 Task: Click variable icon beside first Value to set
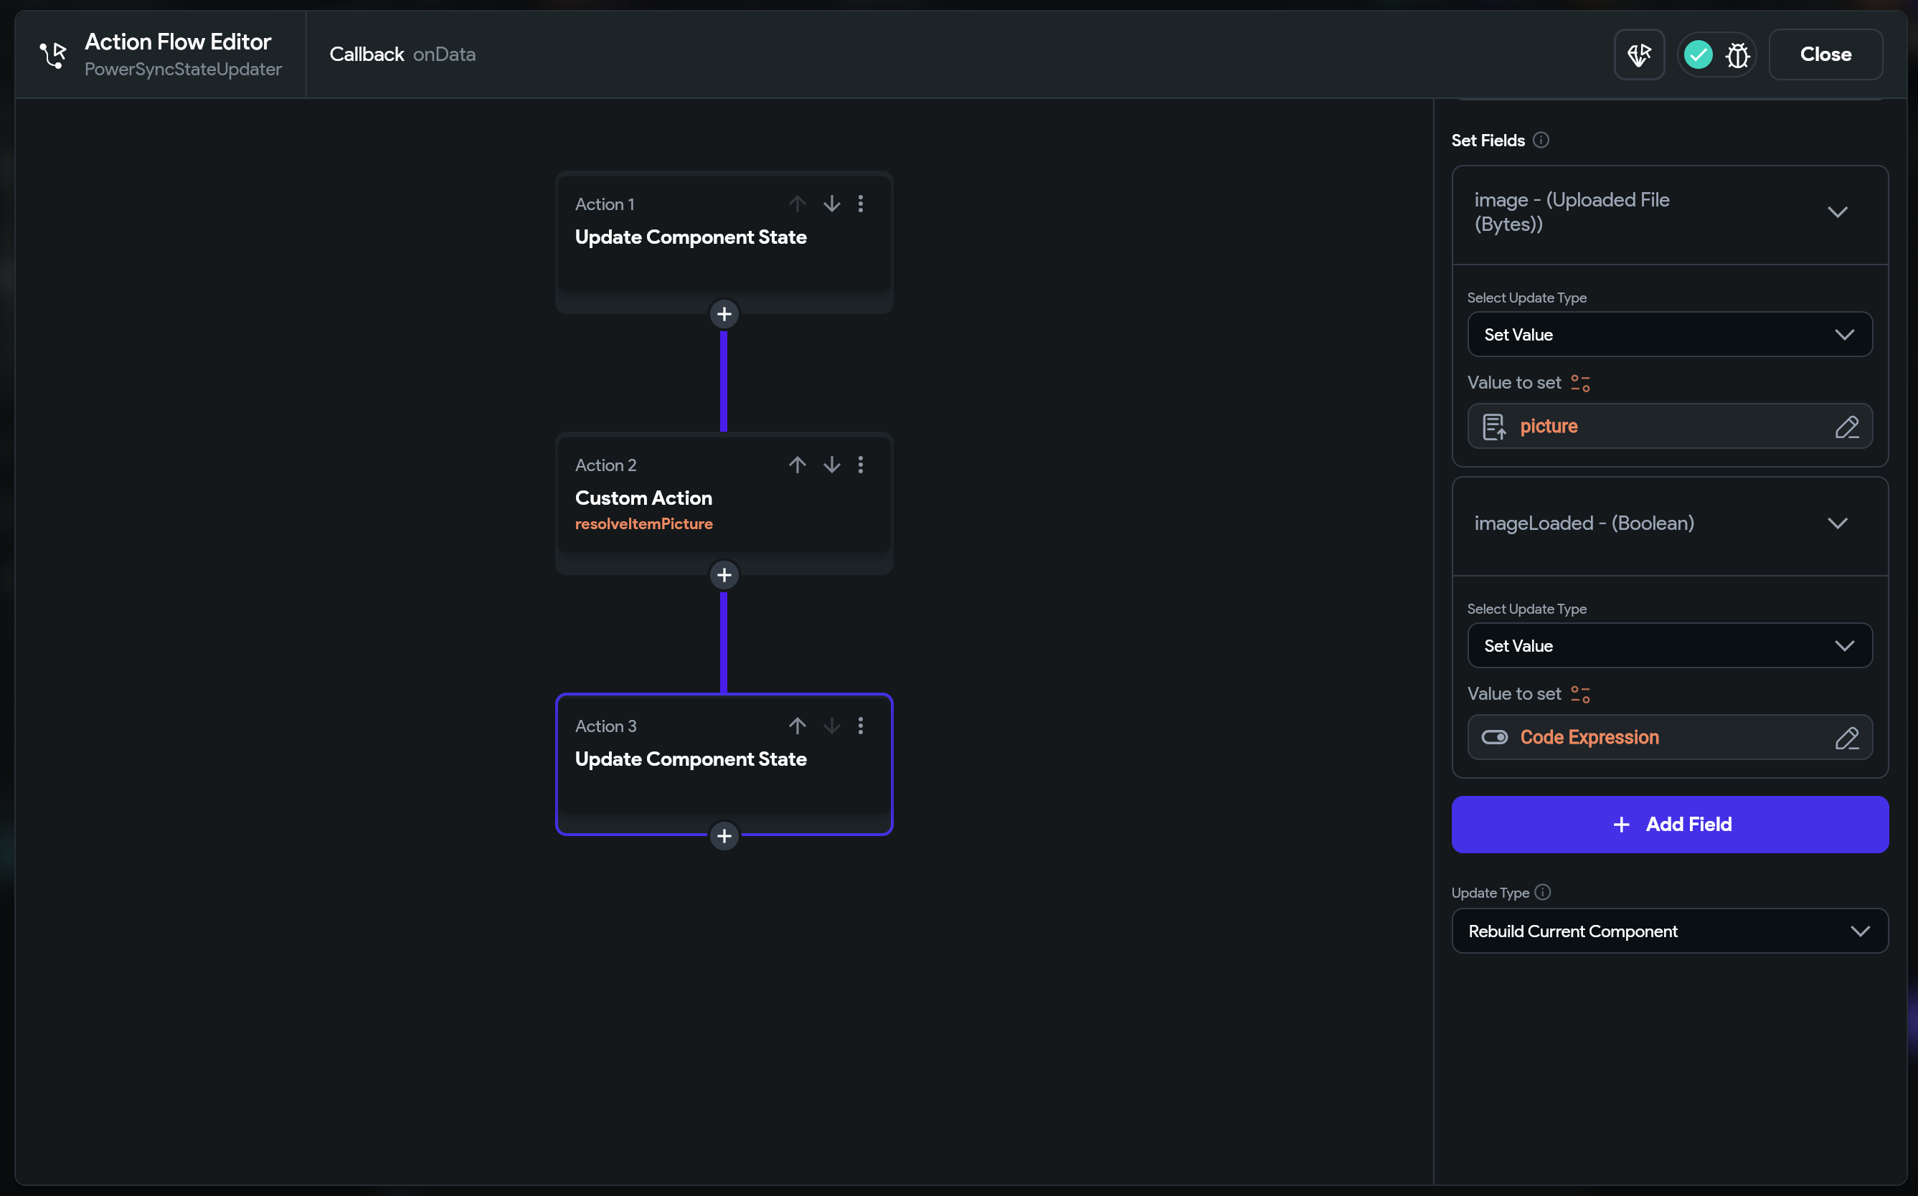click(x=1579, y=383)
